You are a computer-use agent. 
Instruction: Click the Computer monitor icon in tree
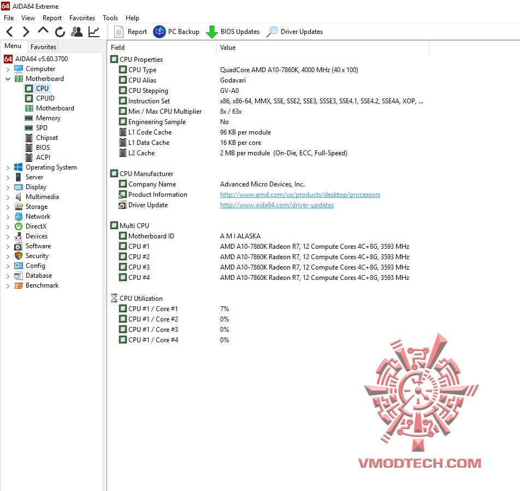[19, 69]
